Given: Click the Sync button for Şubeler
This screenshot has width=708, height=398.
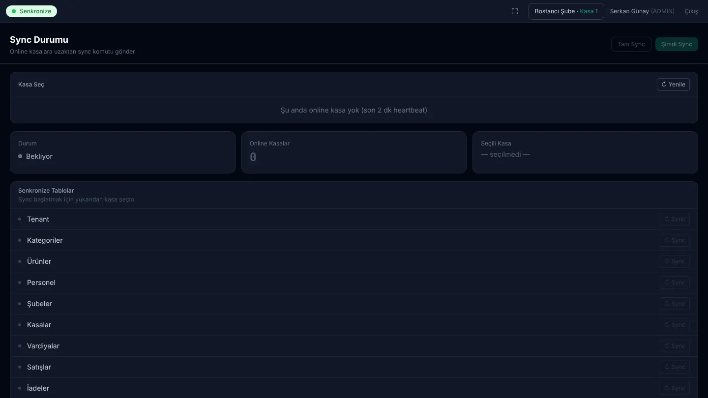Looking at the screenshot, I should (x=675, y=304).
